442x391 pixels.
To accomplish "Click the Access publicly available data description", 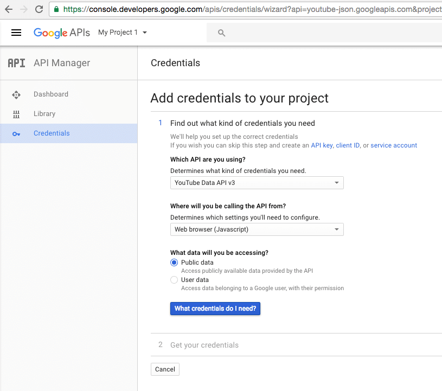I will (247, 271).
